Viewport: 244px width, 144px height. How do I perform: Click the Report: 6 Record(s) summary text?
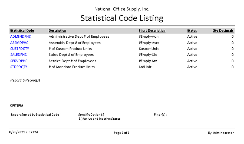coord(25,80)
